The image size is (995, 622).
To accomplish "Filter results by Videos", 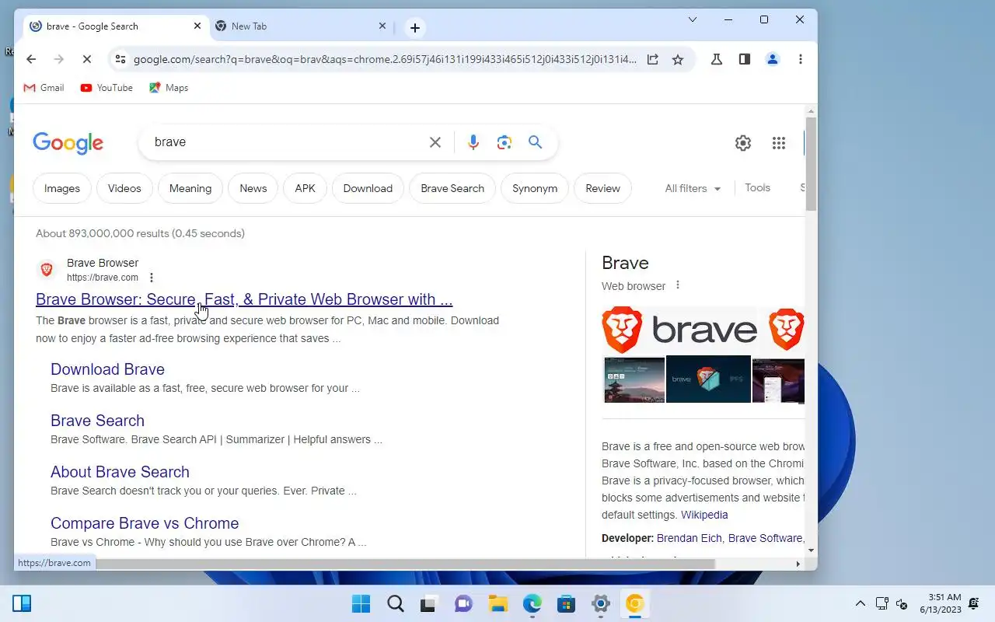I will (x=124, y=188).
